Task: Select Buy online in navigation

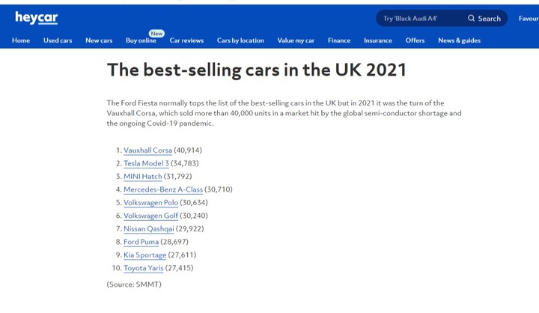Action: pyautogui.click(x=141, y=40)
